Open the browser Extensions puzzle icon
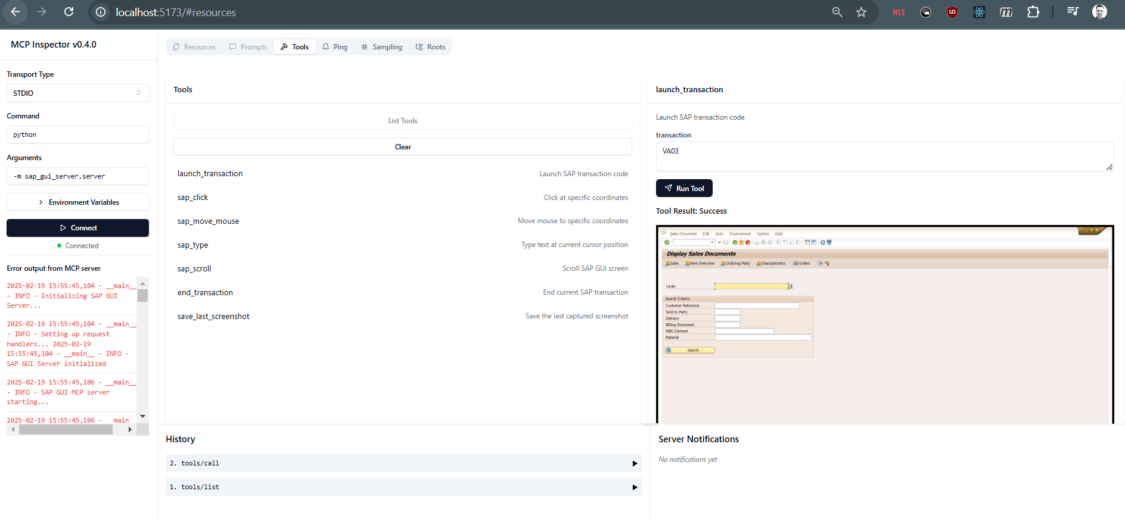Viewport: 1125px width, 519px height. 1033,12
